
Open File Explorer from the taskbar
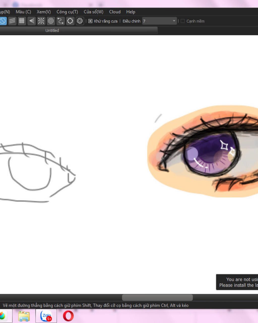pos(24,316)
